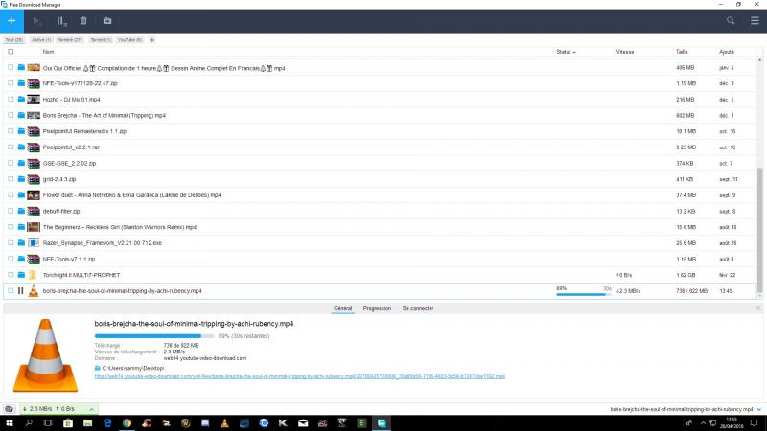767x431 pixels.
Task: Expand the speed indicator in status bar
Action: 92,409
